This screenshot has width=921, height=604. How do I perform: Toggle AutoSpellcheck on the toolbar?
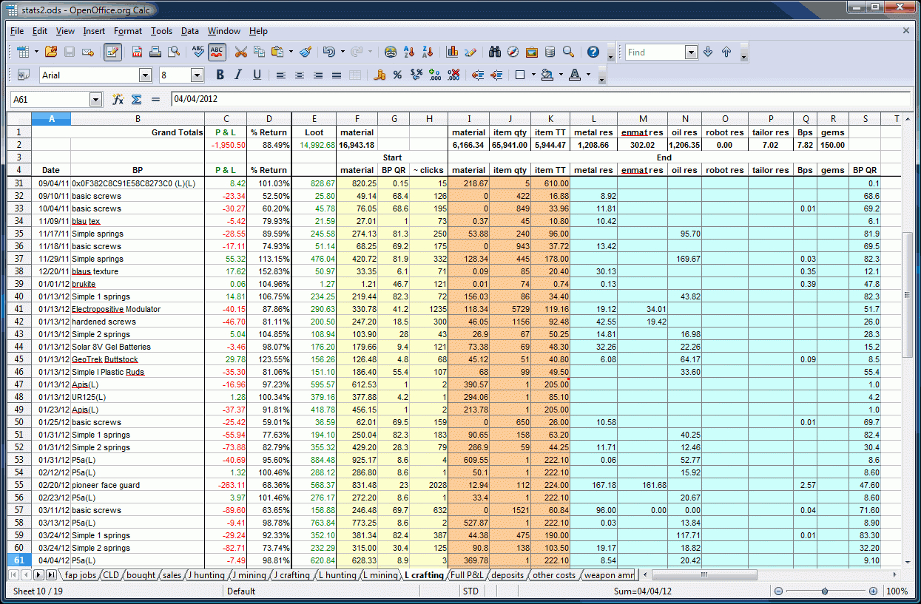pyautogui.click(x=217, y=52)
